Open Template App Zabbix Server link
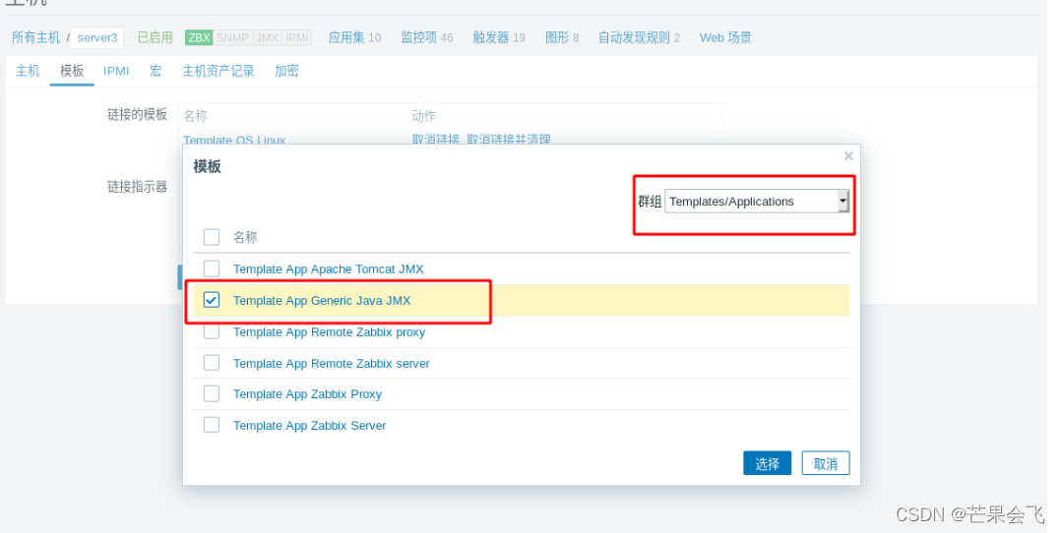Viewport: 1060px width, 533px height. 310,426
